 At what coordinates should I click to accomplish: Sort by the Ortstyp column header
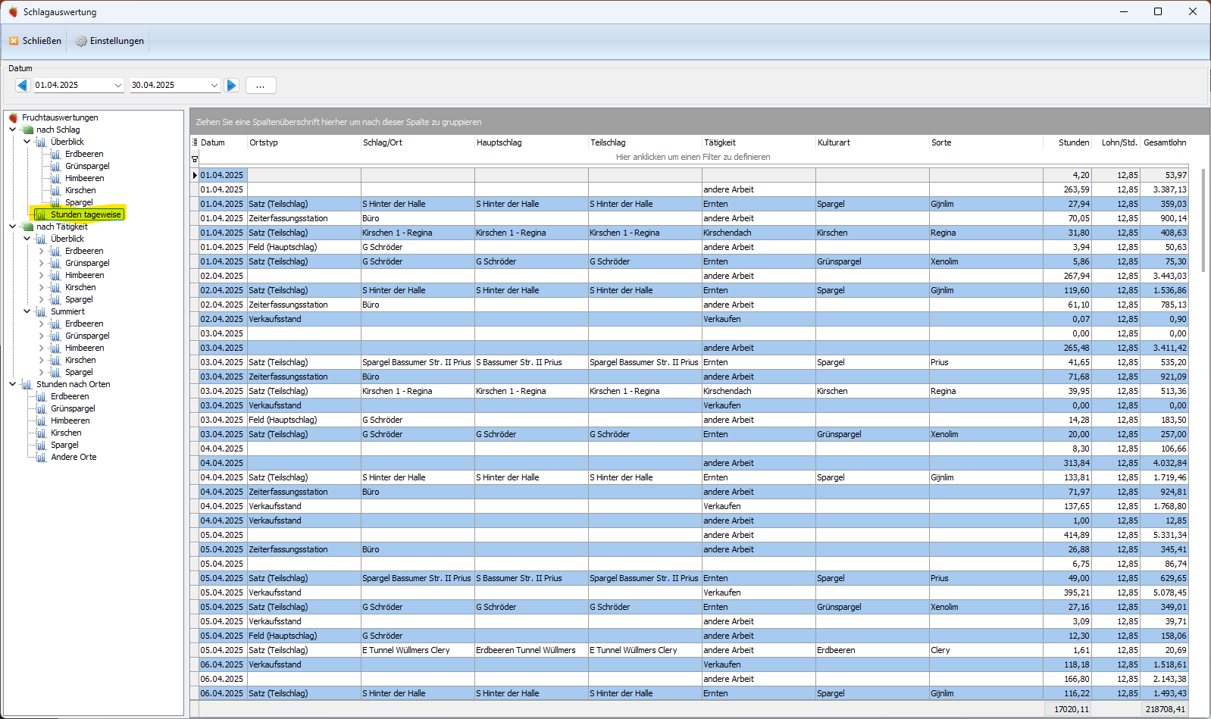[x=305, y=142]
